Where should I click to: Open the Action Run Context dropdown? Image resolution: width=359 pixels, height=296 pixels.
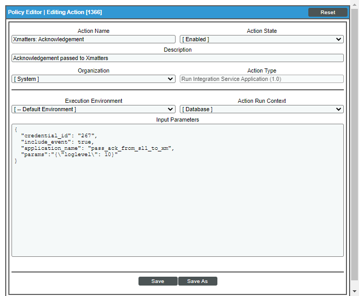(x=262, y=109)
